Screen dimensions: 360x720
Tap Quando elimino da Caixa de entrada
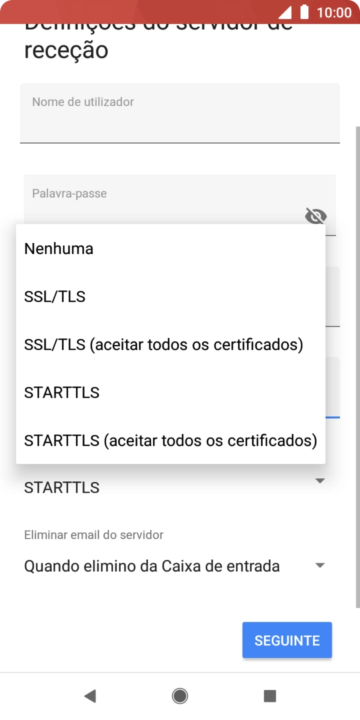(151, 566)
